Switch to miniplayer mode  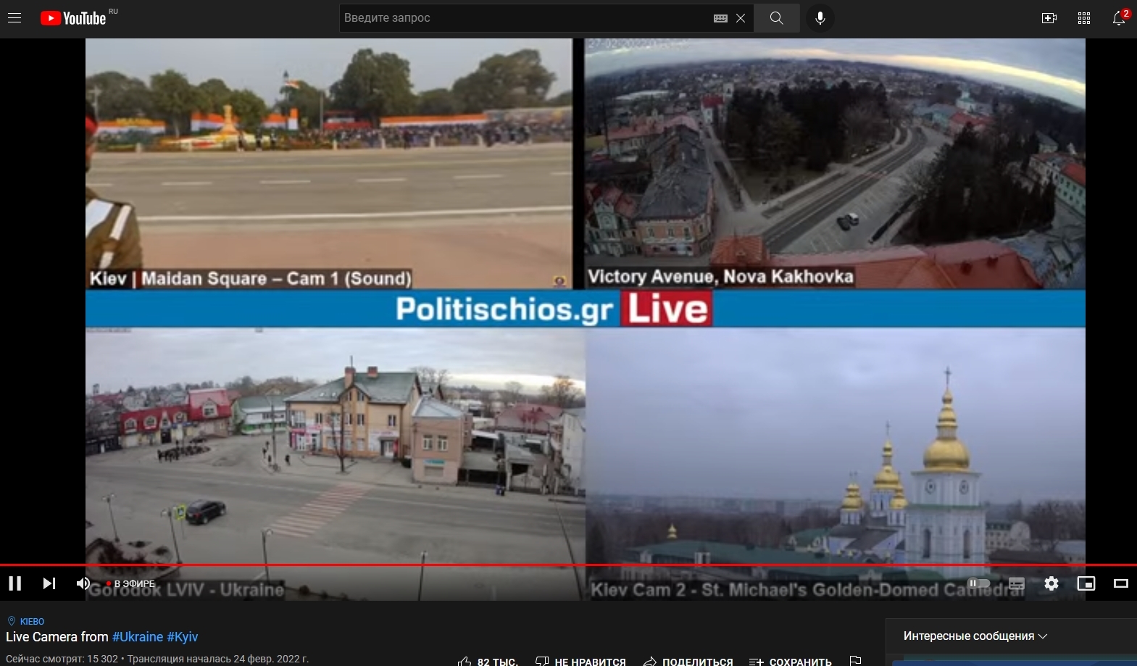(1086, 583)
